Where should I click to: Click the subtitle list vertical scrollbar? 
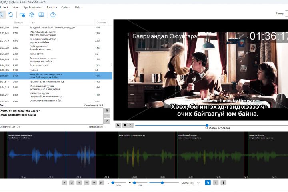pos(112,64)
